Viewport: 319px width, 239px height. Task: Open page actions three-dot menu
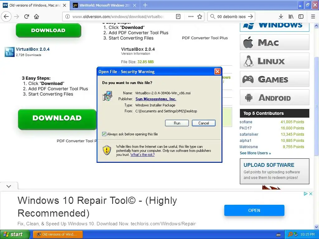point(191,16)
